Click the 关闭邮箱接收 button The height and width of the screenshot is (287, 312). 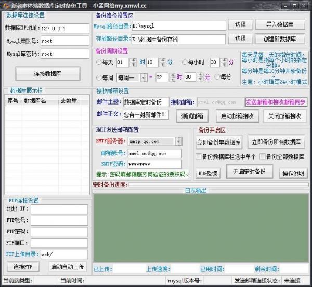pyautogui.click(x=284, y=116)
